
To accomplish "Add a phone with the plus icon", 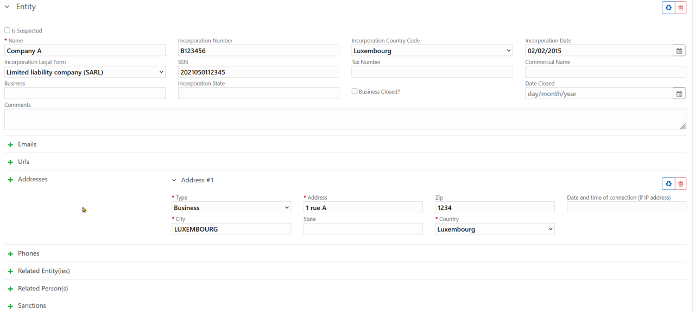I will tap(10, 254).
